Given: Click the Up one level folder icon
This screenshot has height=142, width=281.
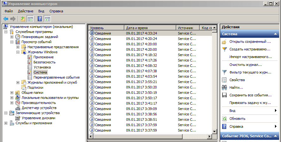Looking at the screenshot, I should [x=23, y=19].
